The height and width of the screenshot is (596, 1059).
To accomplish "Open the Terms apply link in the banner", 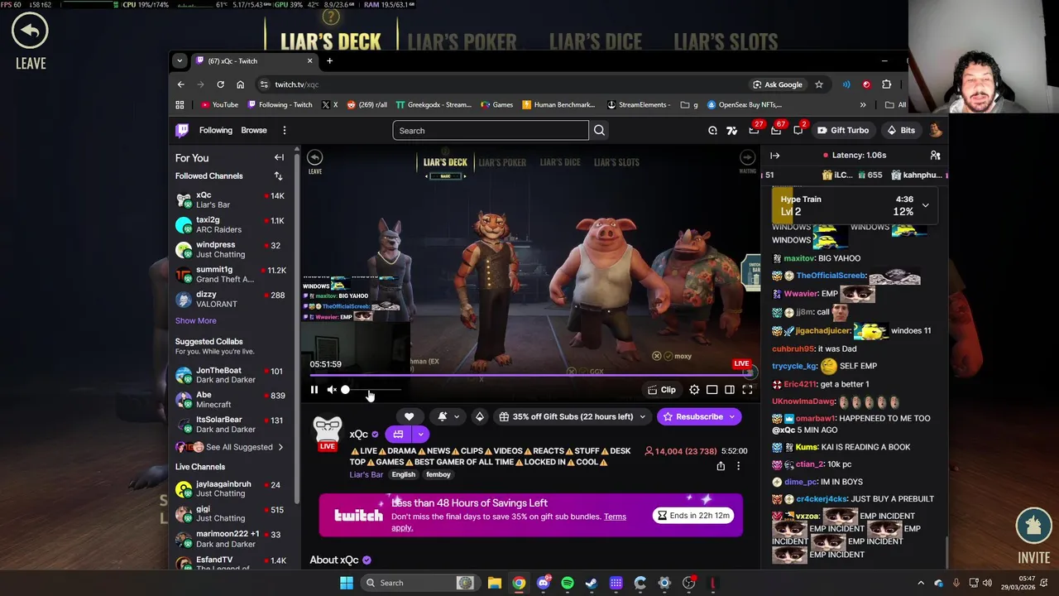I will tap(615, 517).
